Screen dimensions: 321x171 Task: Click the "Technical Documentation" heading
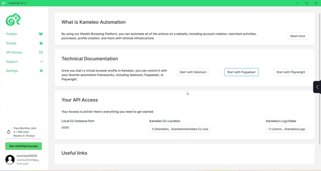pyautogui.click(x=90, y=59)
